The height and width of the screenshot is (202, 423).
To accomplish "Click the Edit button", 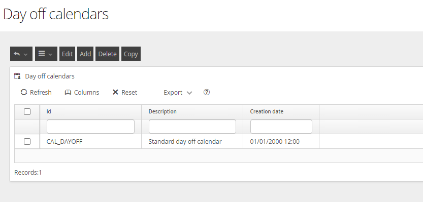I will click(x=67, y=54).
